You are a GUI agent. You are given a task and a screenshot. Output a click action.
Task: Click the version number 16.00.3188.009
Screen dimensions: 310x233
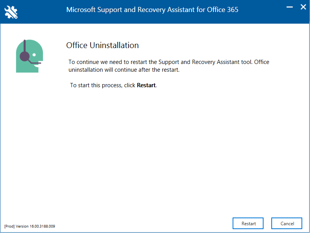pyautogui.click(x=42, y=226)
